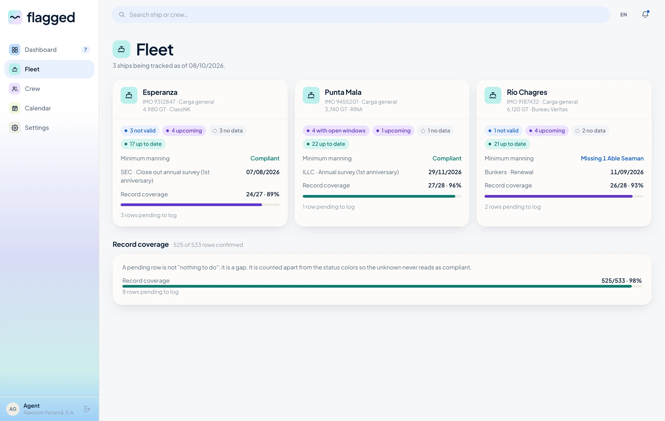665x421 pixels.
Task: Click Bunkers · Renewal text
Action: pyautogui.click(x=509, y=172)
